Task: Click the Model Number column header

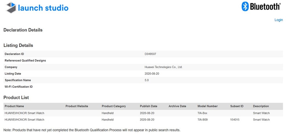Action: tap(208, 106)
